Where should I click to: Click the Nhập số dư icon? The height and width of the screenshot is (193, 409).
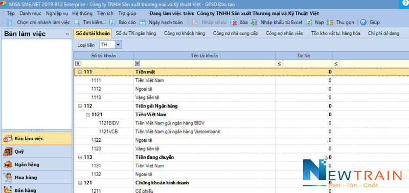tap(195, 23)
